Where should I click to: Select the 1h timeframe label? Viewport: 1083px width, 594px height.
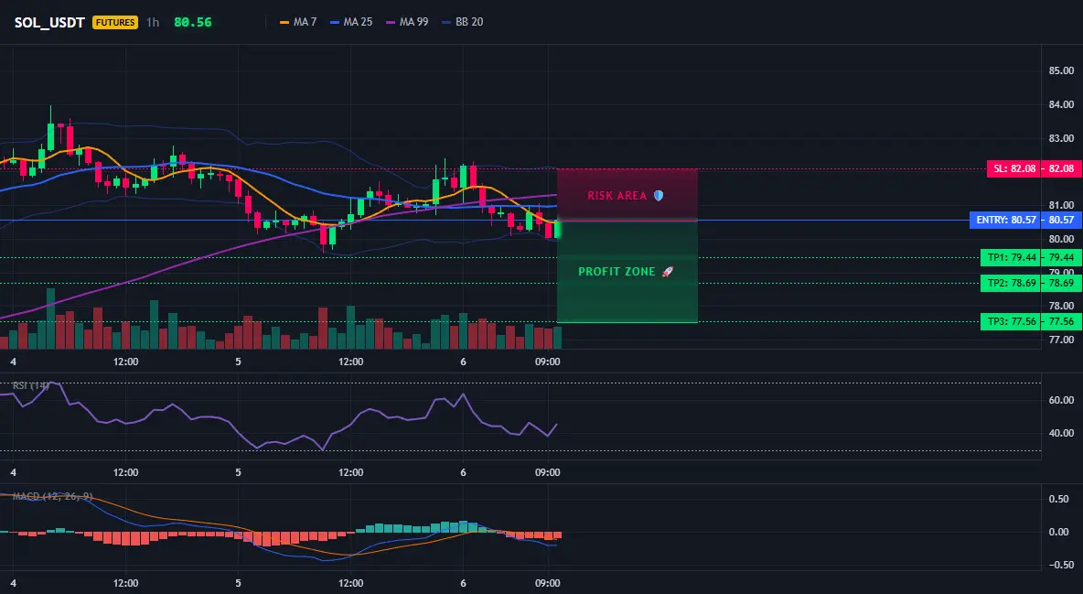coord(153,22)
